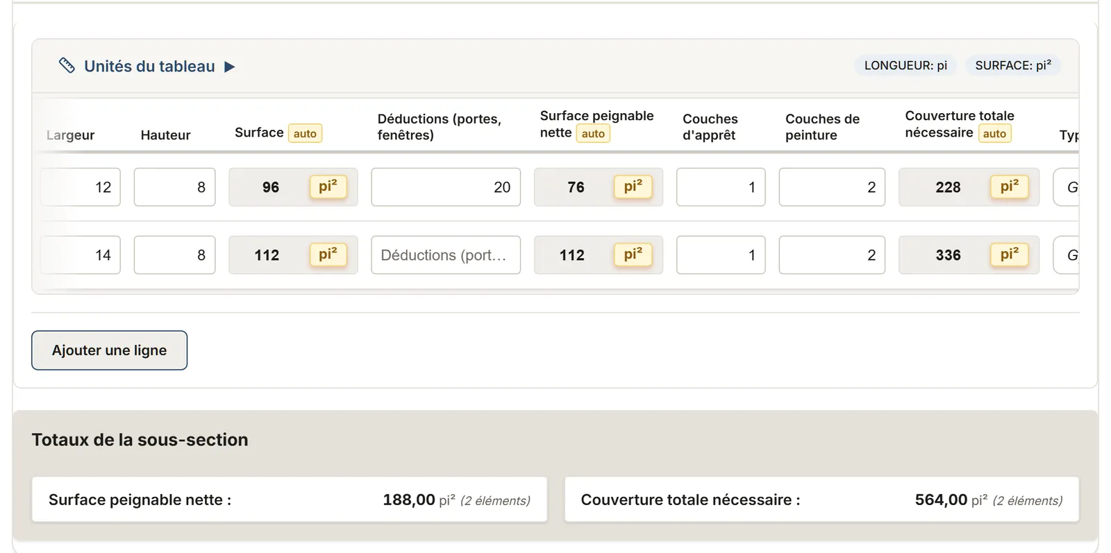Click auto badge in Couverture totale nécessaire header

[994, 133]
